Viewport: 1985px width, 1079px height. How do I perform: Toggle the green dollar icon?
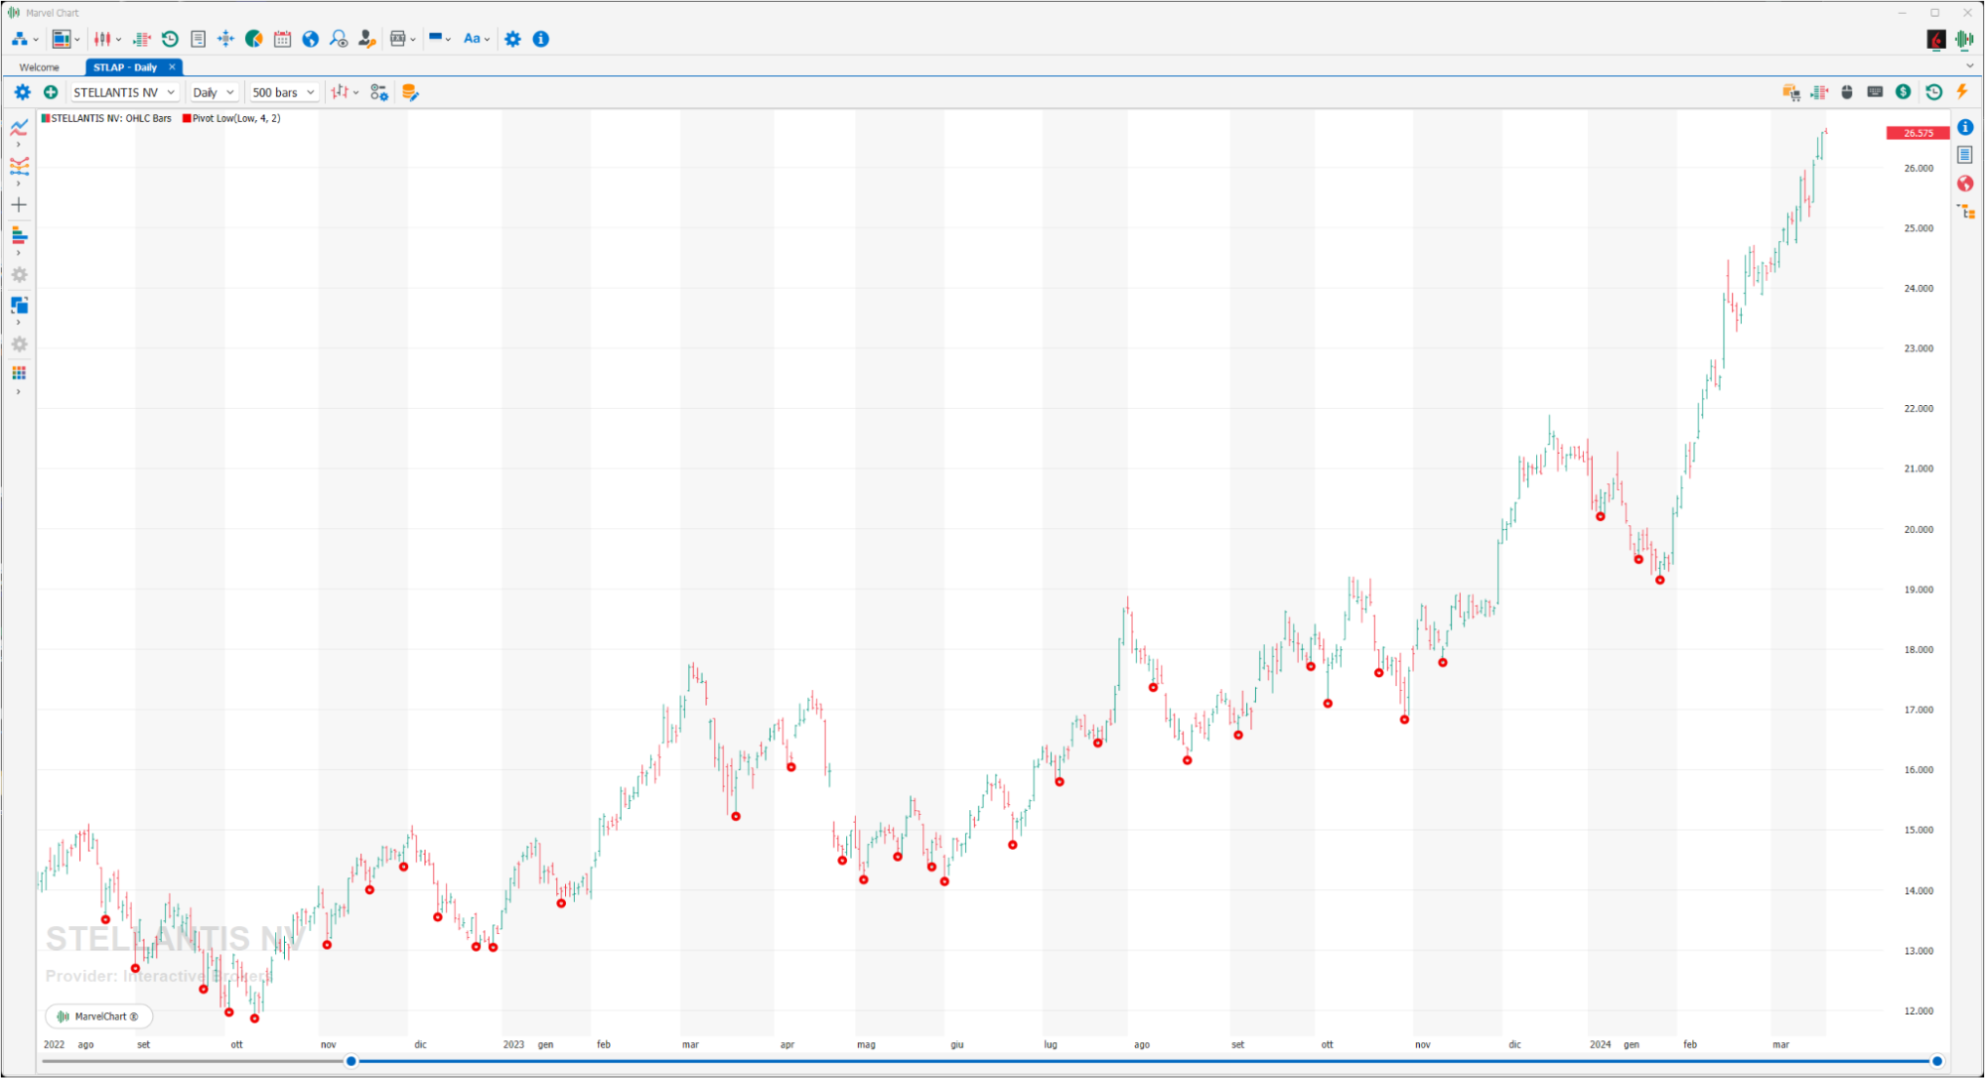click(x=1904, y=92)
